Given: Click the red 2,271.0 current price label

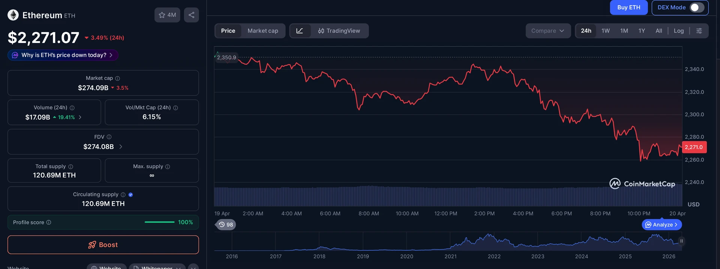Looking at the screenshot, I should (x=694, y=147).
